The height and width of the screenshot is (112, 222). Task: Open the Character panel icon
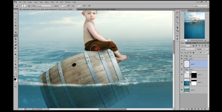tap(177, 36)
